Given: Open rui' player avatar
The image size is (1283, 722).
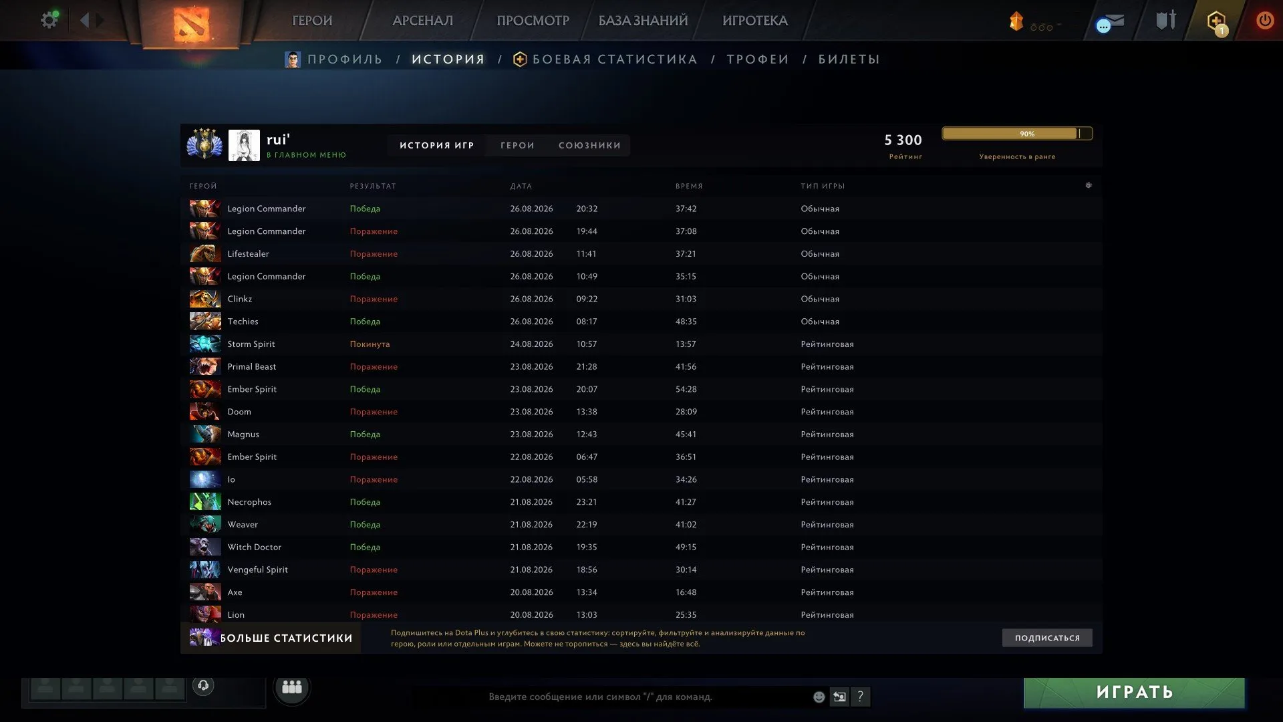Looking at the screenshot, I should [244, 145].
